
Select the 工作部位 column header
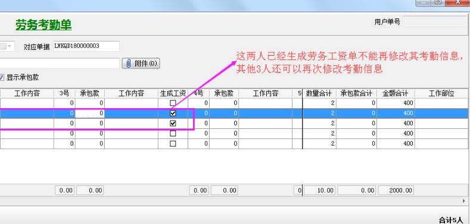tap(441, 94)
